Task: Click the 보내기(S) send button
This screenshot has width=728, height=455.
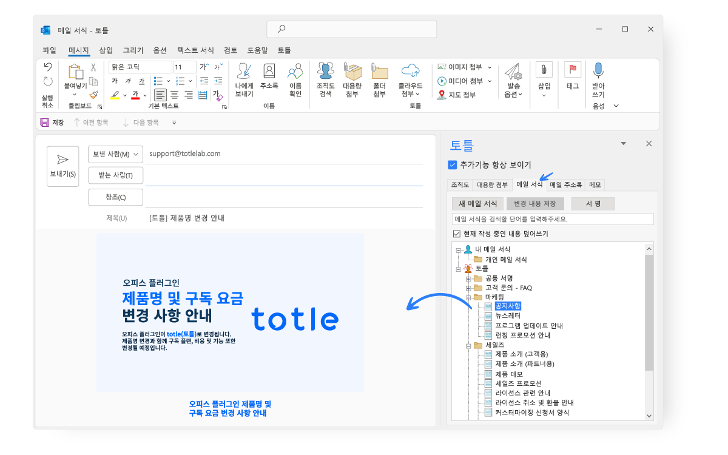Action: point(63,166)
